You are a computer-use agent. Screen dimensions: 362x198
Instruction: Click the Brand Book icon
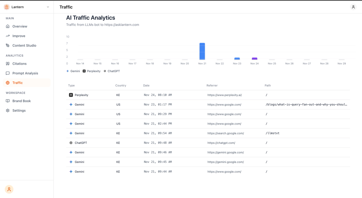(x=8, y=101)
